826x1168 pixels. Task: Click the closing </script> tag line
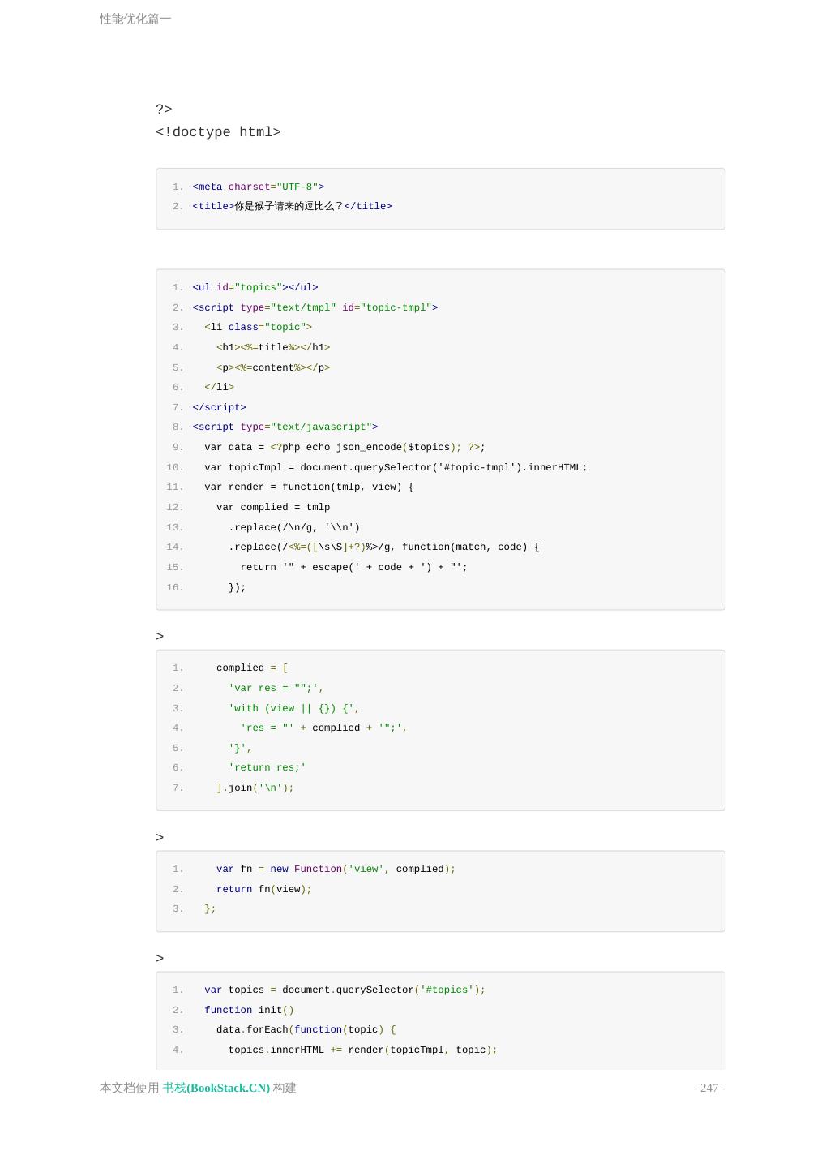coord(219,407)
